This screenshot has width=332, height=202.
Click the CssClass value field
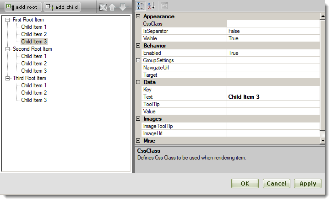point(273,24)
